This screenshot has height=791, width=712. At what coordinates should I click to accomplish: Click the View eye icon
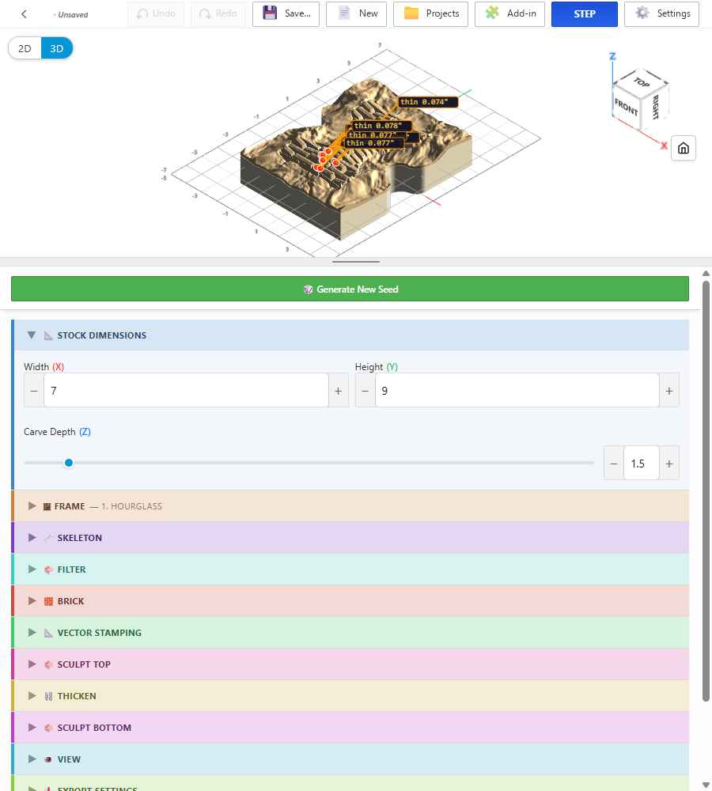tap(48, 759)
